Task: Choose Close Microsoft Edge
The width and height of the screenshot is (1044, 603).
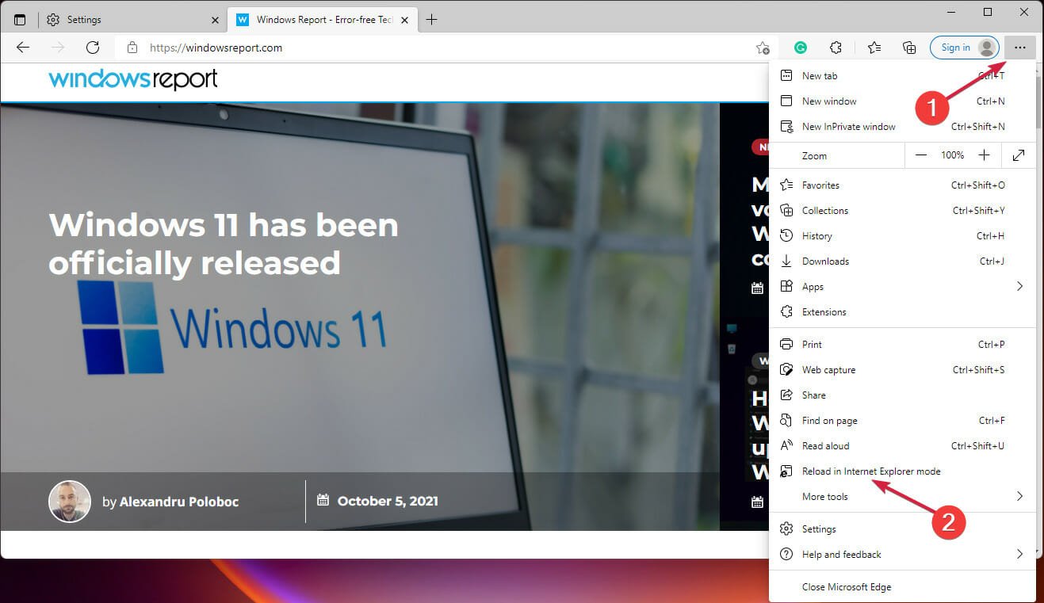Action: tap(902, 587)
